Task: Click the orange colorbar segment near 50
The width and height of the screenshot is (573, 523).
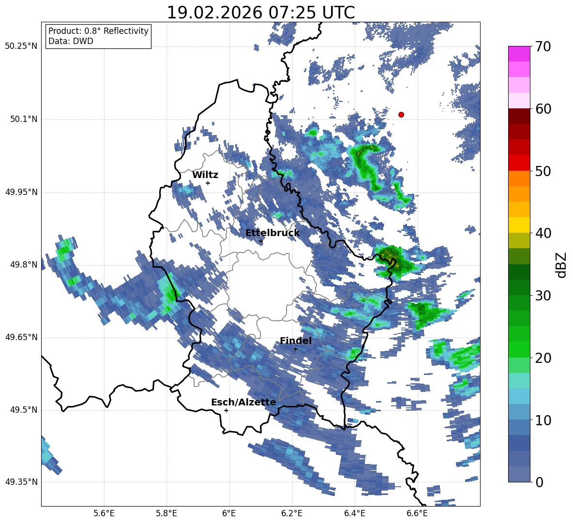Action: click(519, 178)
